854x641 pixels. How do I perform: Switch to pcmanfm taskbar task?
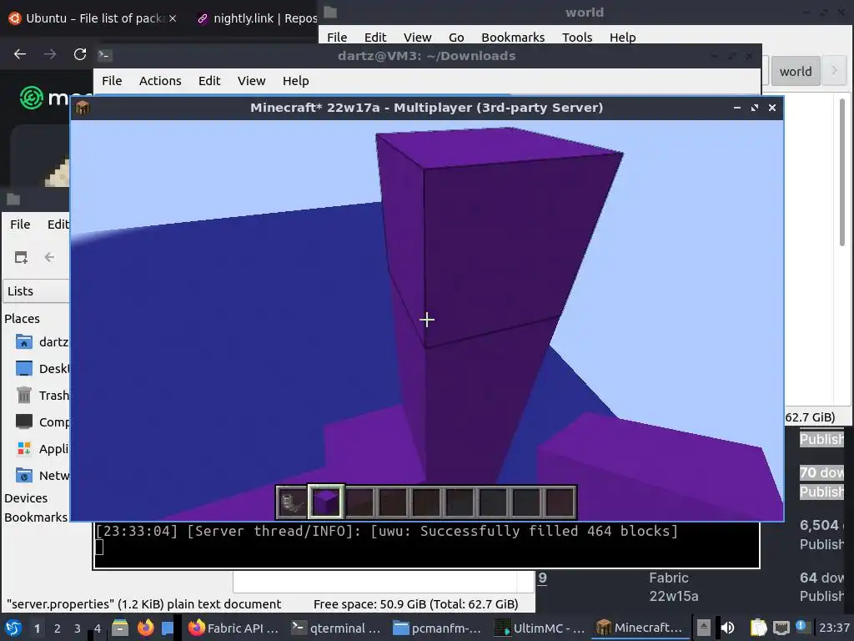(x=438, y=628)
